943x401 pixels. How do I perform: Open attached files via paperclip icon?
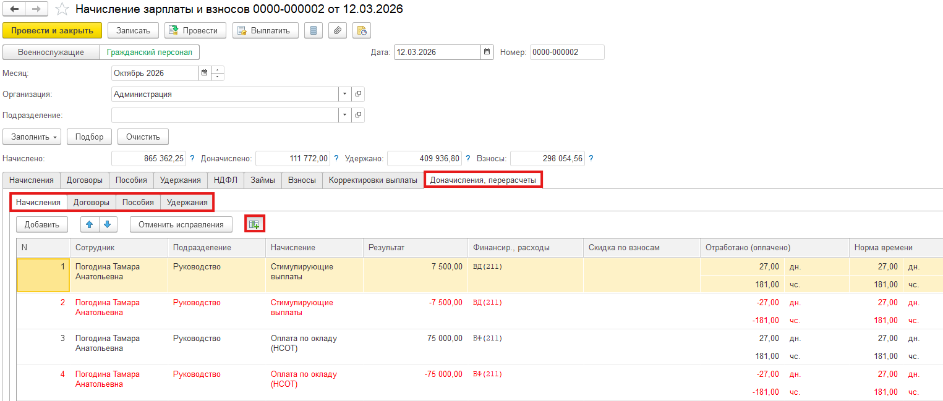click(x=338, y=30)
